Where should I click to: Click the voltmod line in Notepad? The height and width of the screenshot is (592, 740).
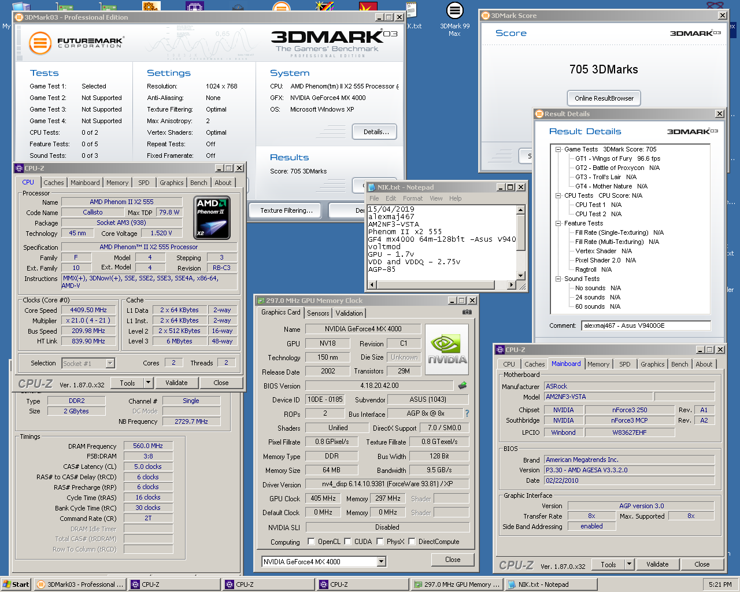click(x=384, y=247)
